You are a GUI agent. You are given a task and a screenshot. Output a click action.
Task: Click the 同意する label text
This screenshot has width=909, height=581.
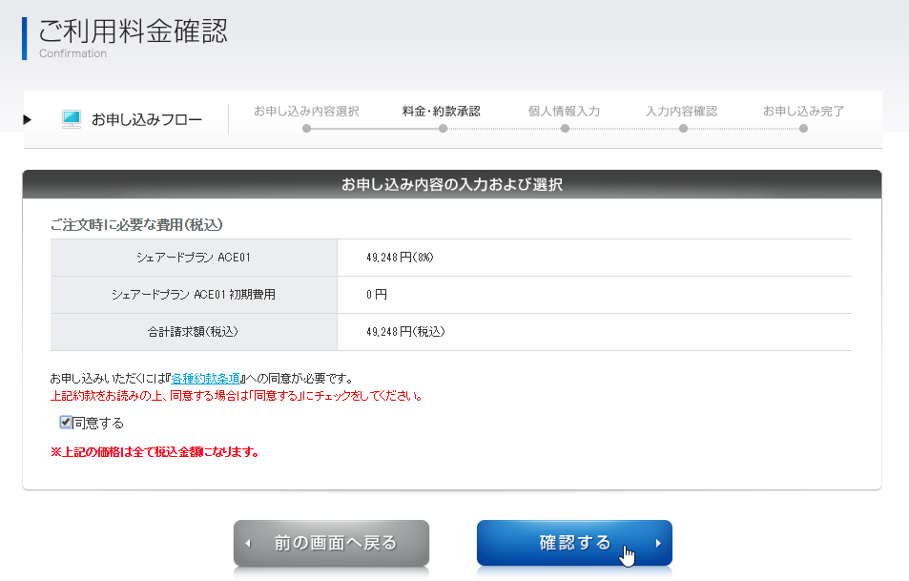click(x=98, y=423)
